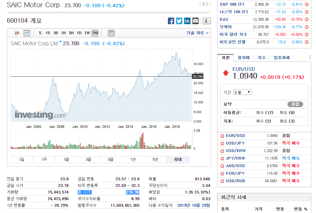Click the red up arrow by EUR/USD
Viewport: 316px width, 213px height.
point(226,73)
